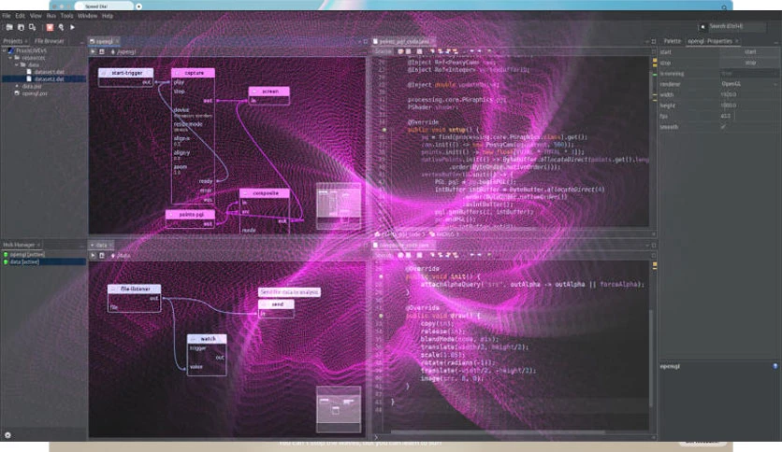Viewport: 782px width, 452px height.
Task: Open the Run menu
Action: (51, 16)
